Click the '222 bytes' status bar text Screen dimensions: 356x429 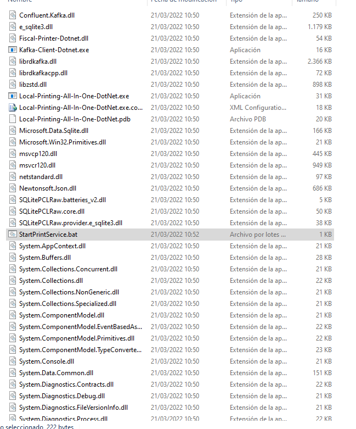point(60,427)
